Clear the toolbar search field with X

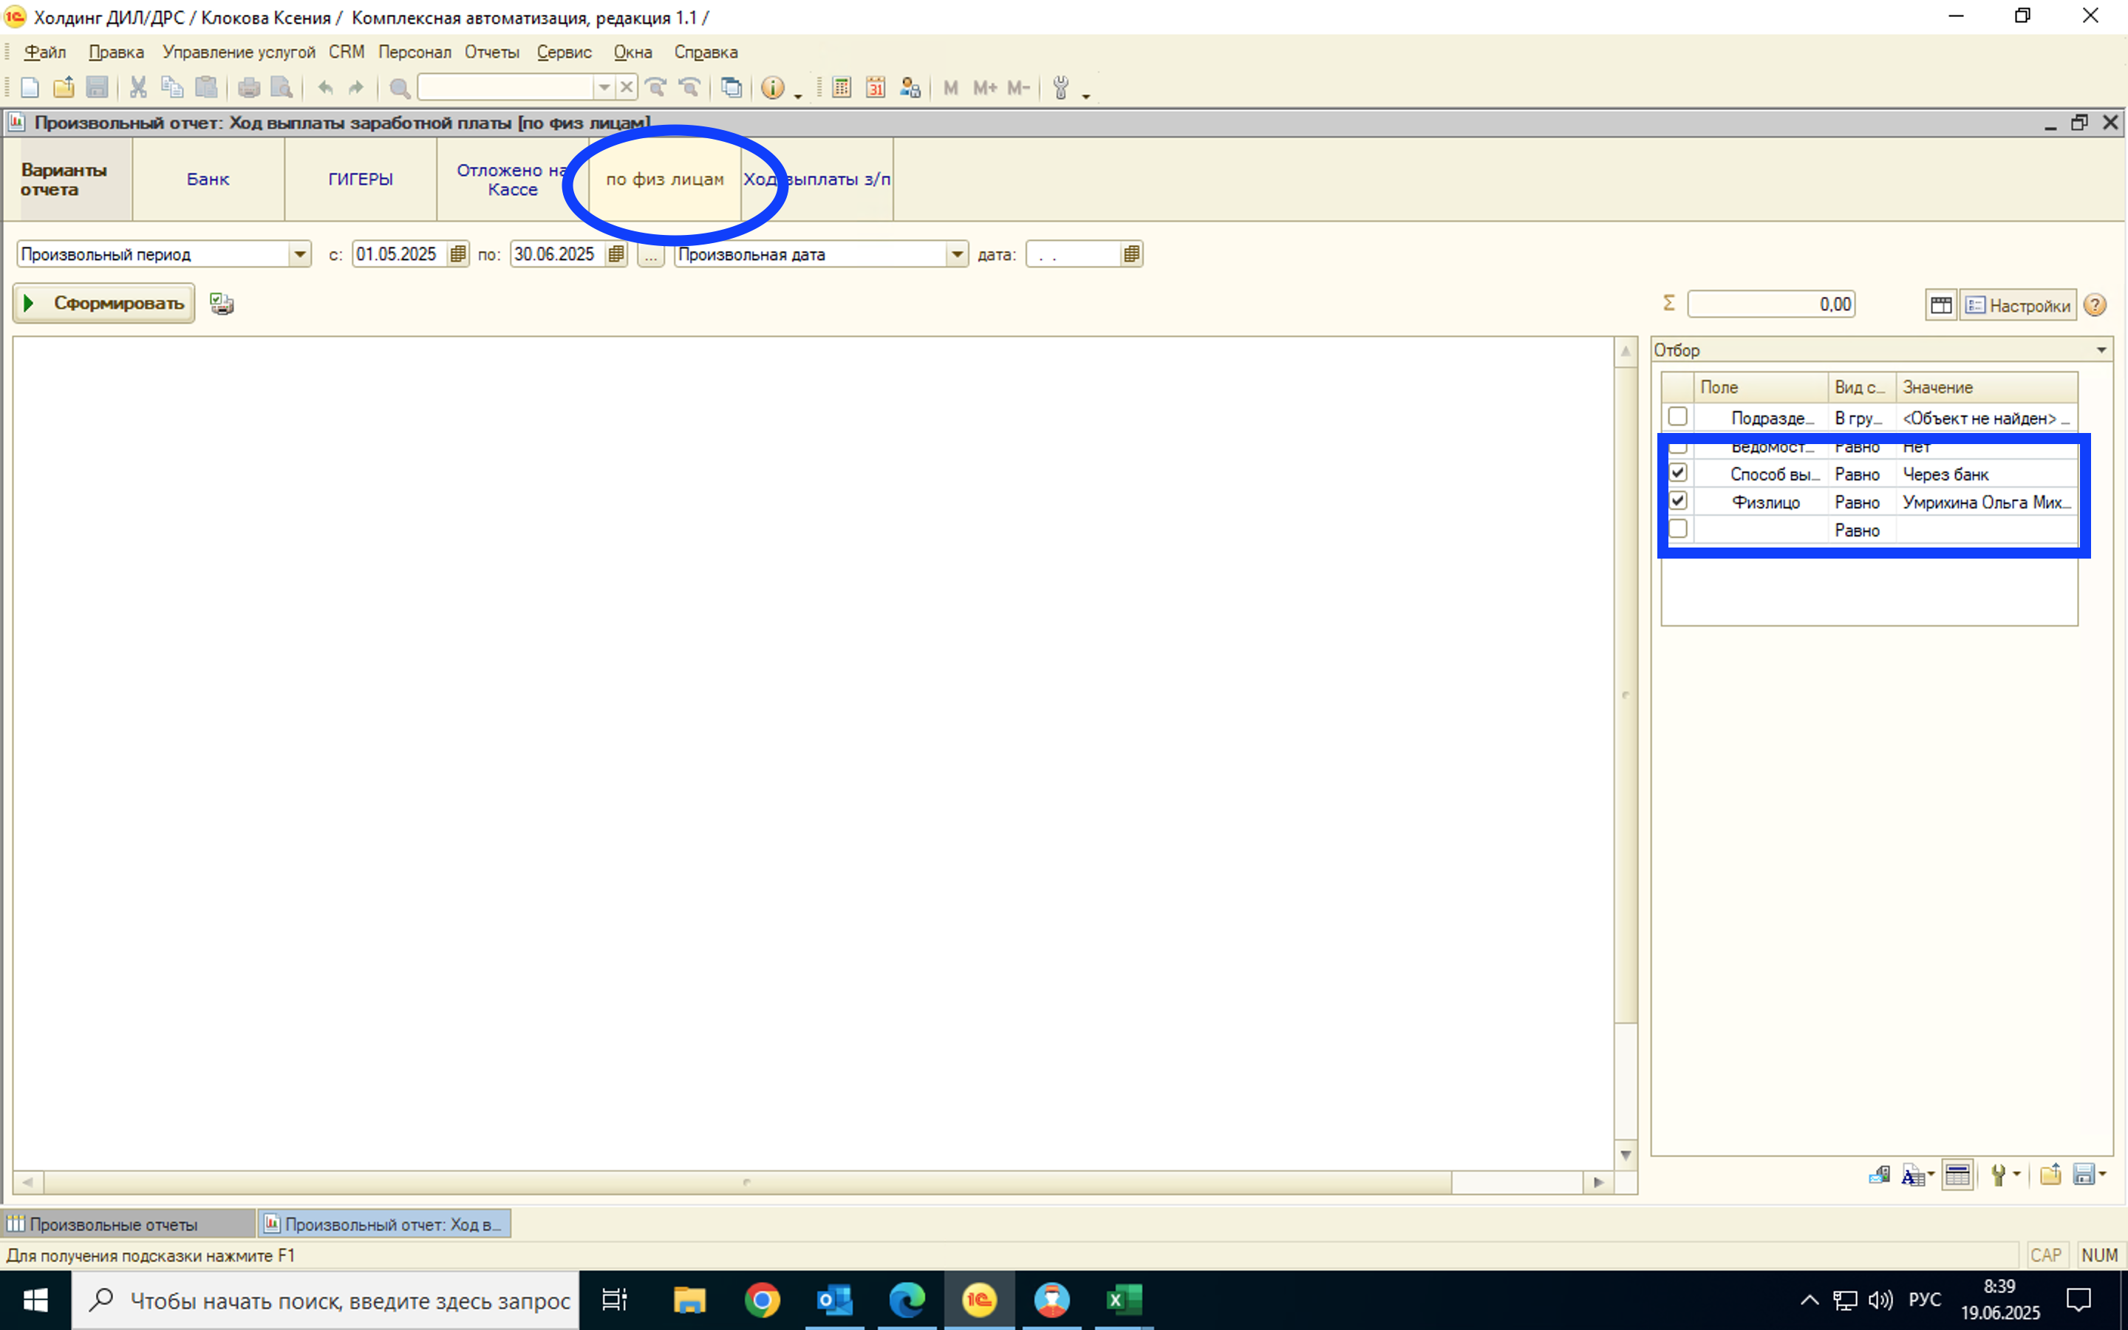click(x=626, y=87)
